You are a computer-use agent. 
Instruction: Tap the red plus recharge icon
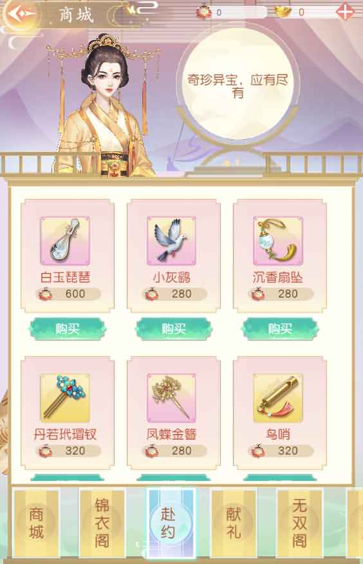click(x=345, y=12)
